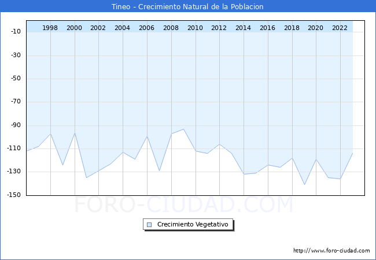The width and height of the screenshot is (376, 260).
Task: Click the -90 y-axis value
Action: click(x=16, y=125)
